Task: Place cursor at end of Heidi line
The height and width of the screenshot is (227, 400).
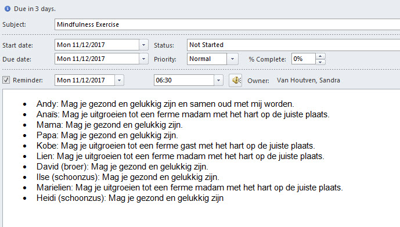Action: [224, 198]
